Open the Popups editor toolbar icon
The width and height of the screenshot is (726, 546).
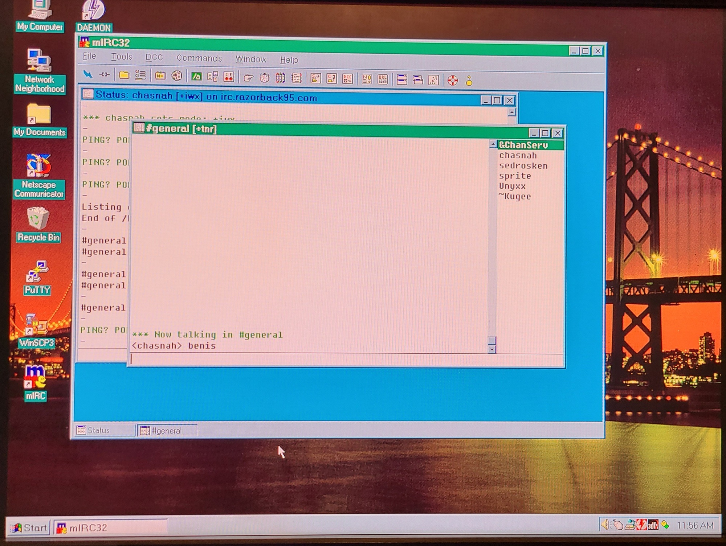(213, 77)
